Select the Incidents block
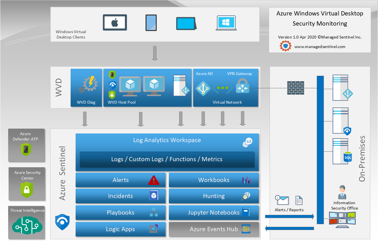378x248 pixels. click(120, 196)
